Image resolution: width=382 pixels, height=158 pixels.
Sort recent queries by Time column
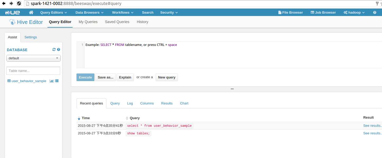pos(85,118)
